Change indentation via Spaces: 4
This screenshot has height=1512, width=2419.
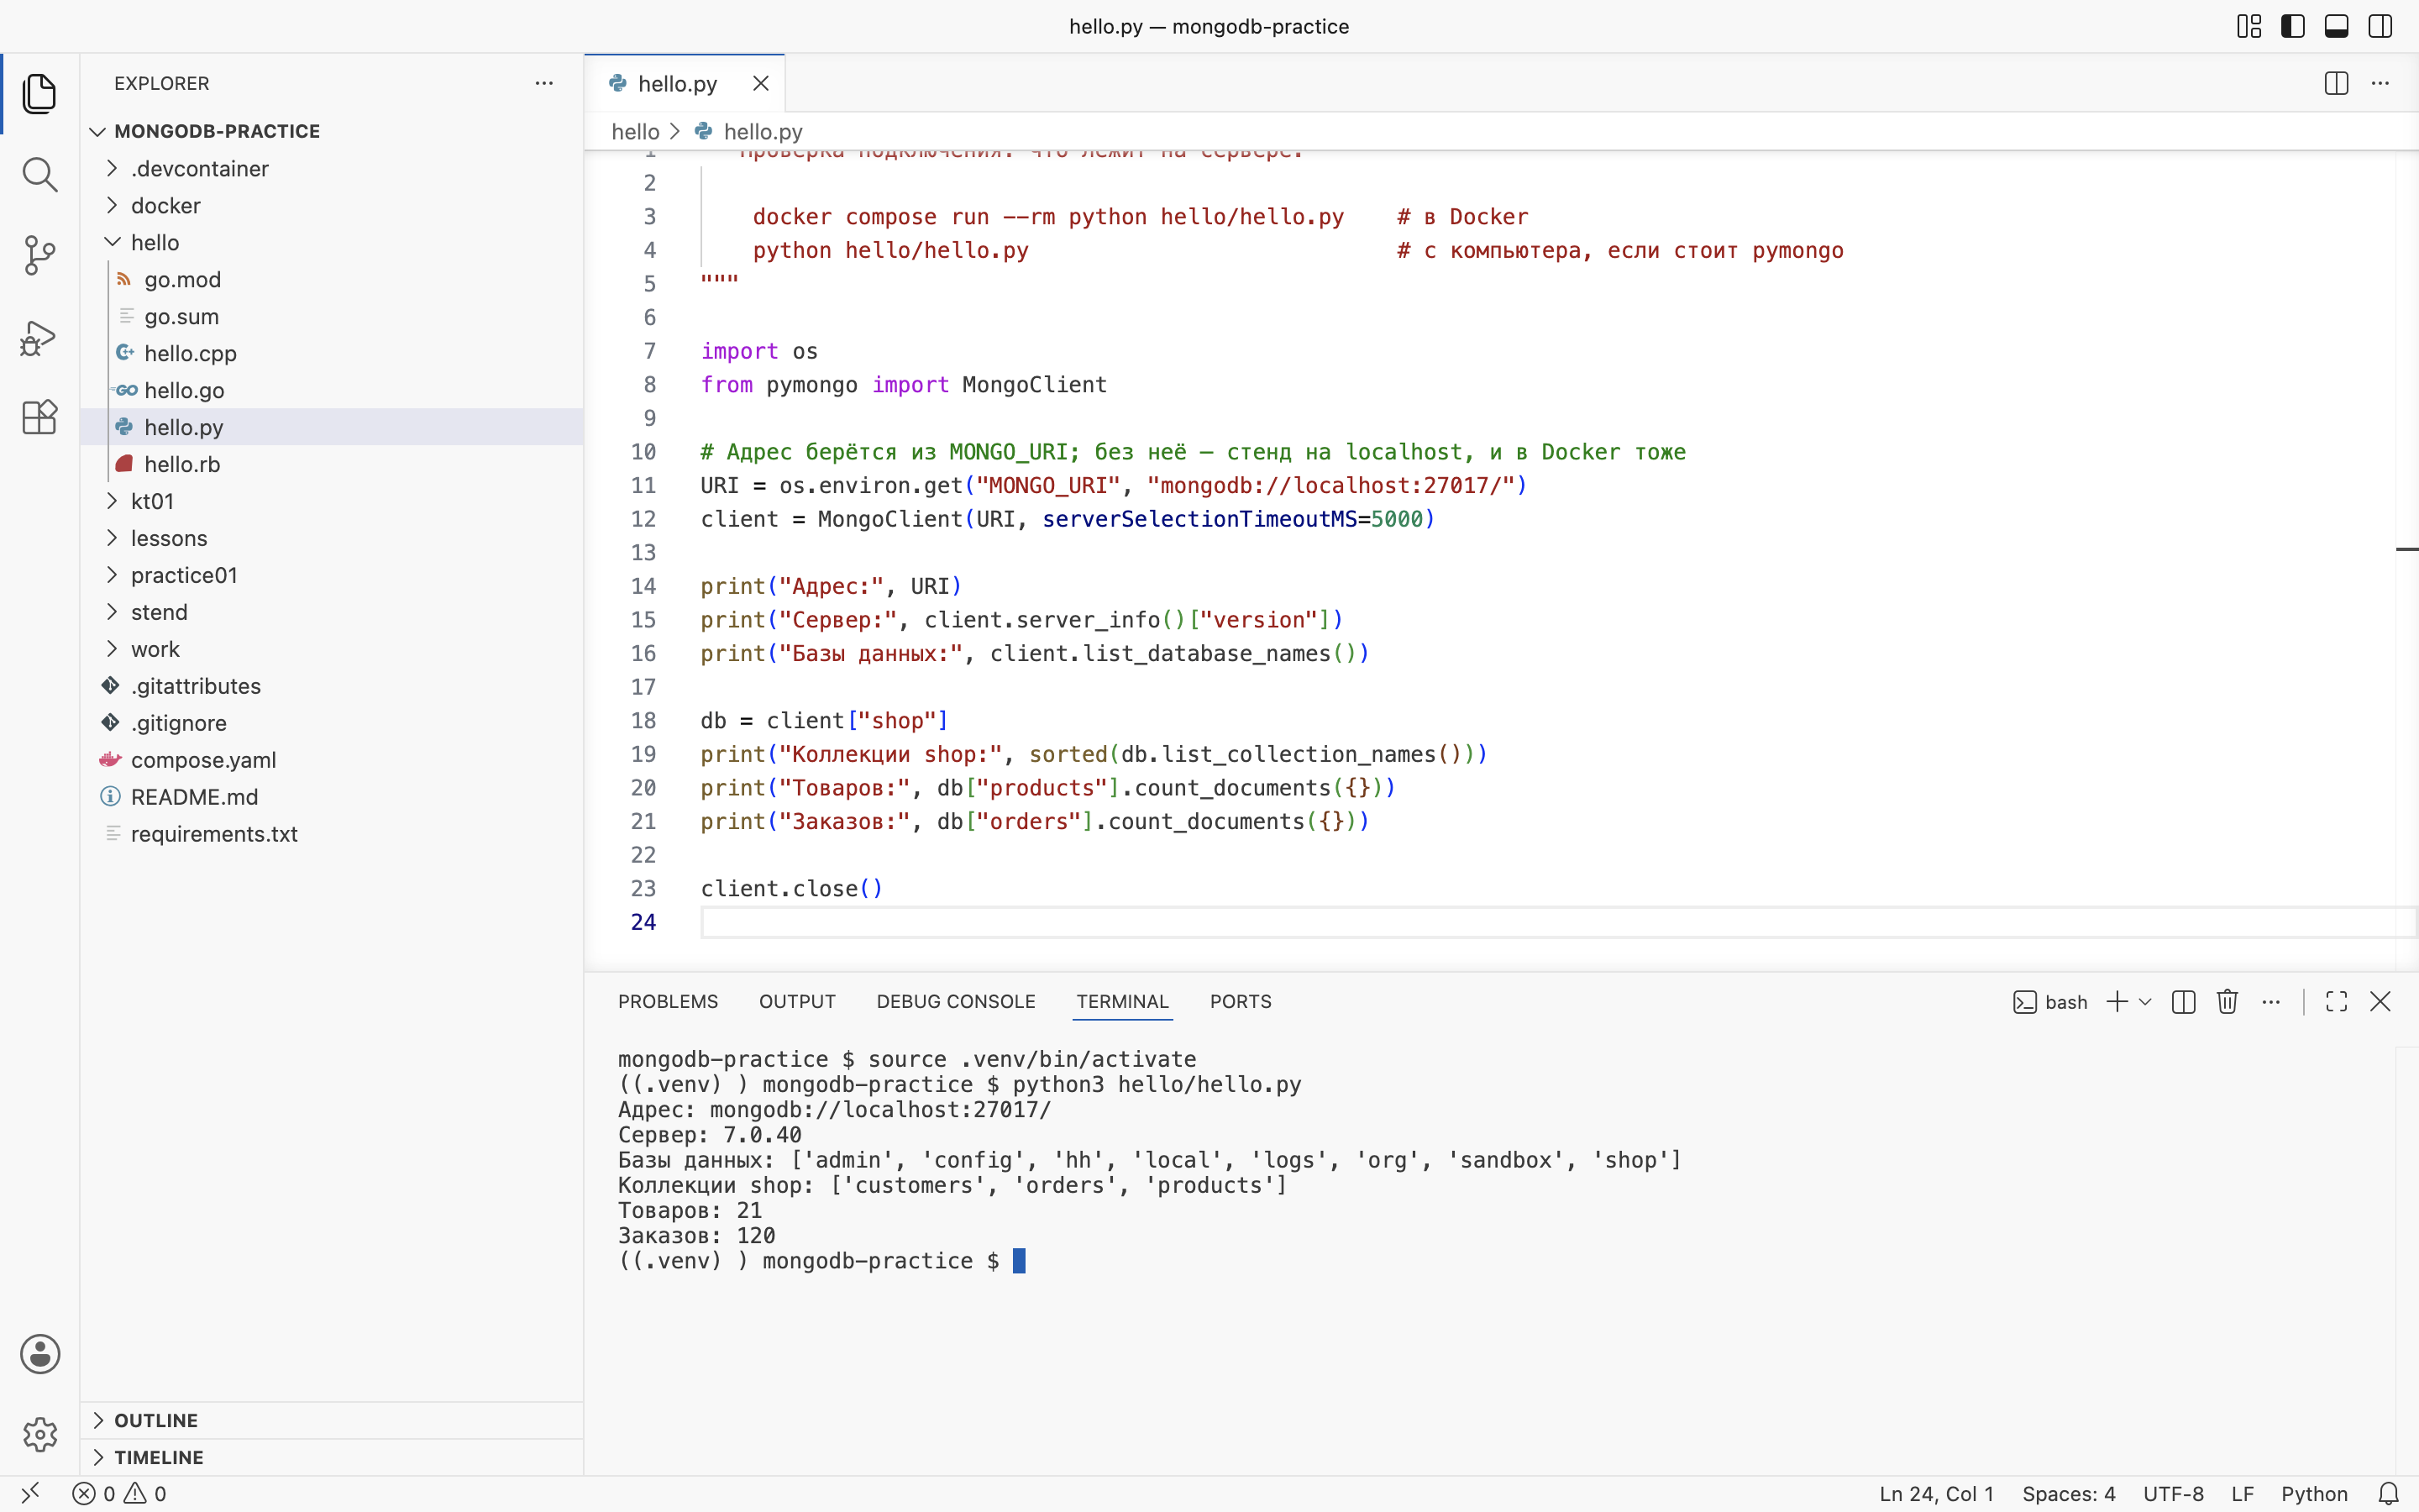pyautogui.click(x=2068, y=1493)
